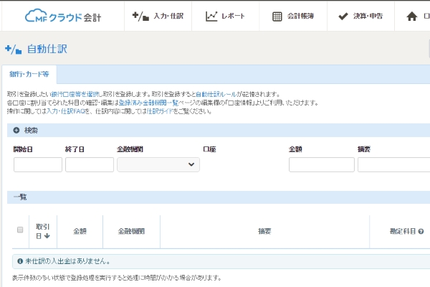Click the home icon in top navigation
This screenshot has width=430, height=287.
(x=411, y=16)
